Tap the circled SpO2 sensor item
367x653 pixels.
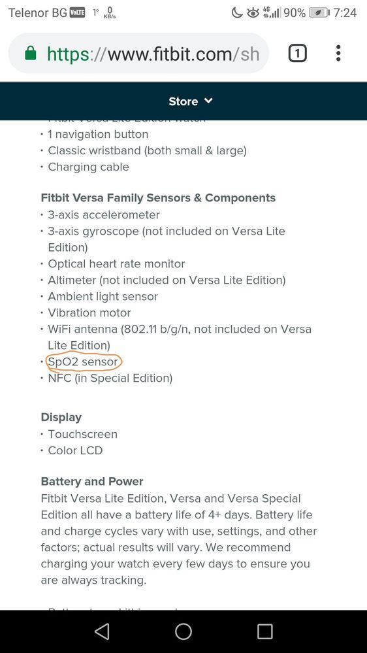click(x=83, y=362)
